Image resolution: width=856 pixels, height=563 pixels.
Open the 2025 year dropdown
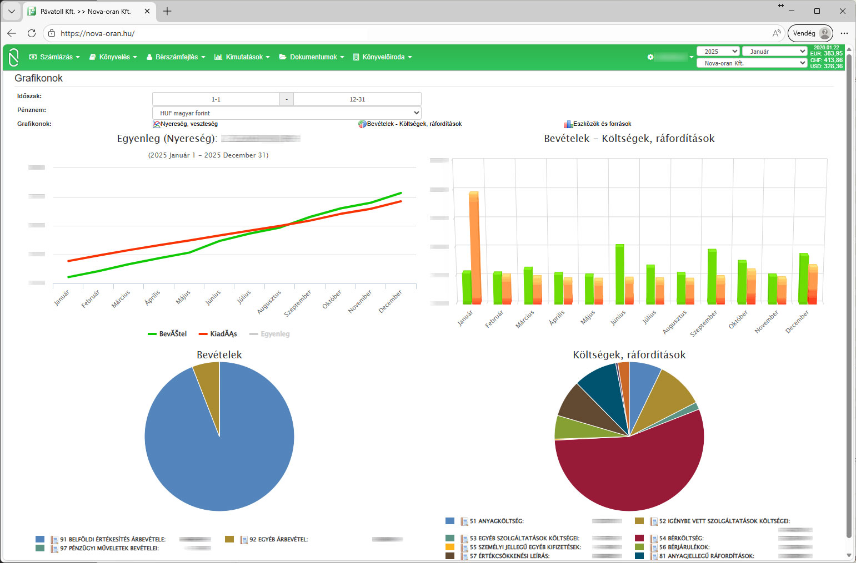[x=718, y=52]
